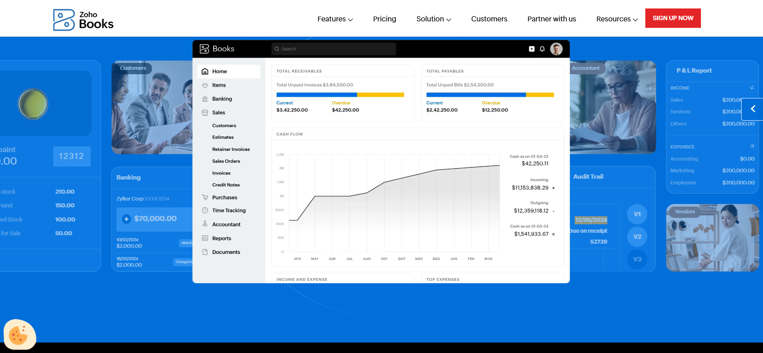Expand the EXPENSES section arrow
Viewport: 763px width, 353px height.
(x=752, y=146)
